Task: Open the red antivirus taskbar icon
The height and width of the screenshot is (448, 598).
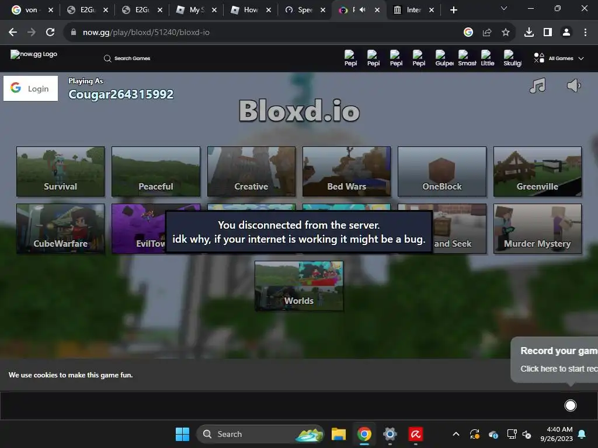Action: pos(415,434)
